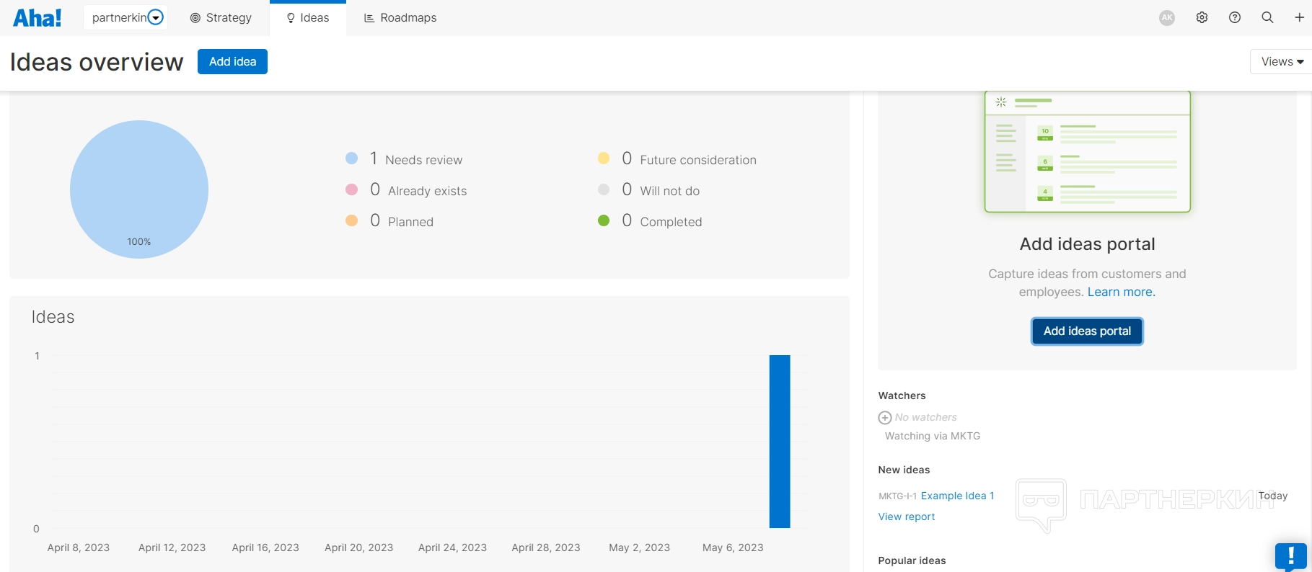Click the View report link
This screenshot has width=1312, height=572.
906,517
